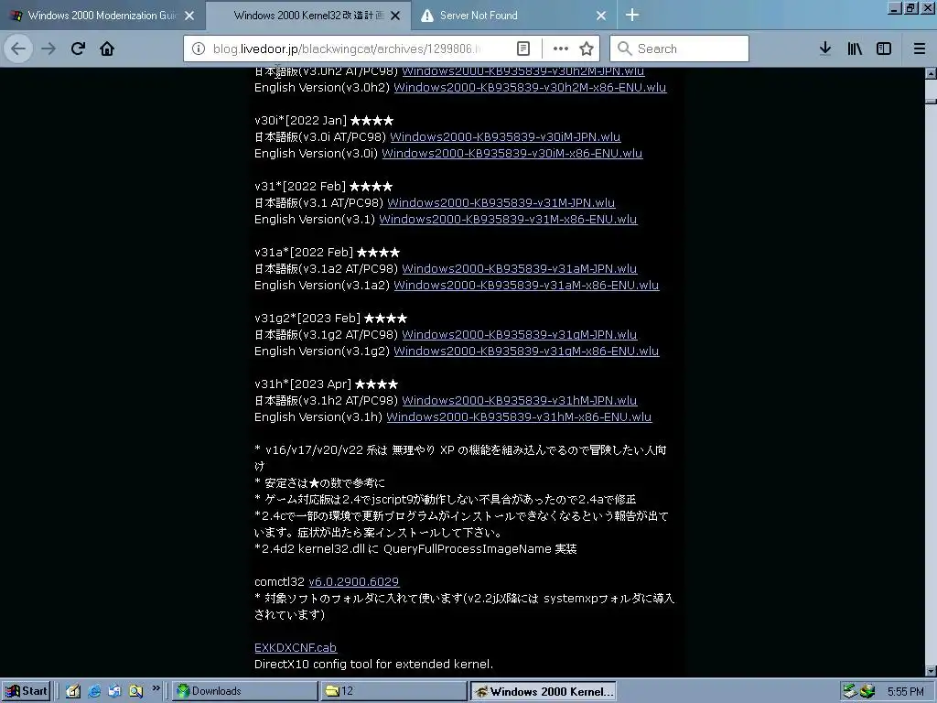Open the v31aM-JPN.wlu link

[x=520, y=269]
